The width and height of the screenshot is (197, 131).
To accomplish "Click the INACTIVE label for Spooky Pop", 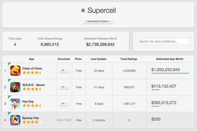I will click(64, 120).
